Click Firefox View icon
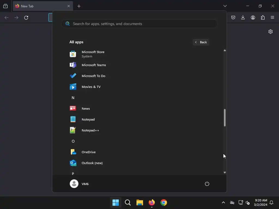 click(5, 6)
